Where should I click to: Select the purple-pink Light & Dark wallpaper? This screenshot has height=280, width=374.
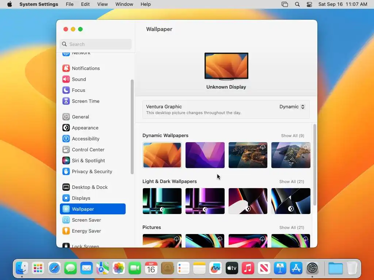(x=205, y=201)
